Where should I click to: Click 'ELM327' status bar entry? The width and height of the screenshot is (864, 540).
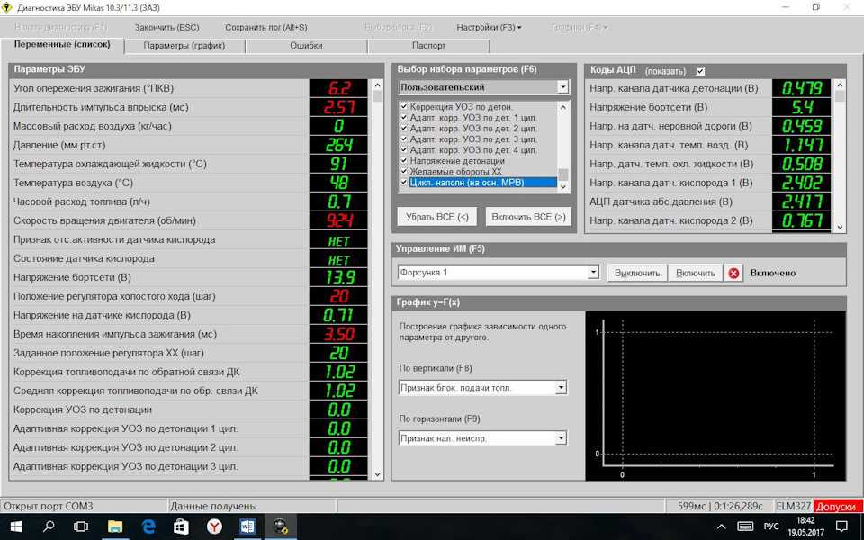coord(794,506)
